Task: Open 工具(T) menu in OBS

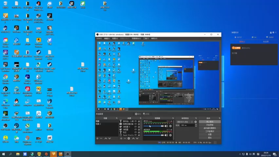Action: (x=146, y=38)
